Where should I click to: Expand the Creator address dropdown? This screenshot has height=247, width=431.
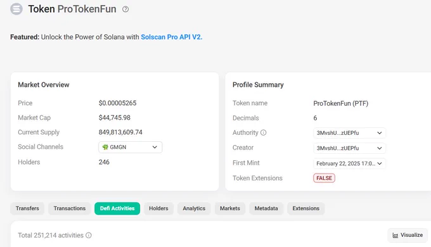[x=349, y=148]
